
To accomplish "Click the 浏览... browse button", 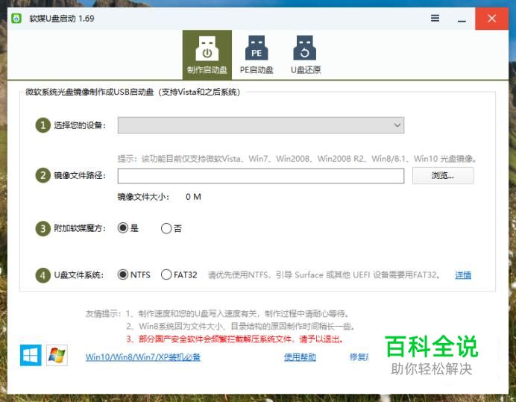I will pos(443,175).
